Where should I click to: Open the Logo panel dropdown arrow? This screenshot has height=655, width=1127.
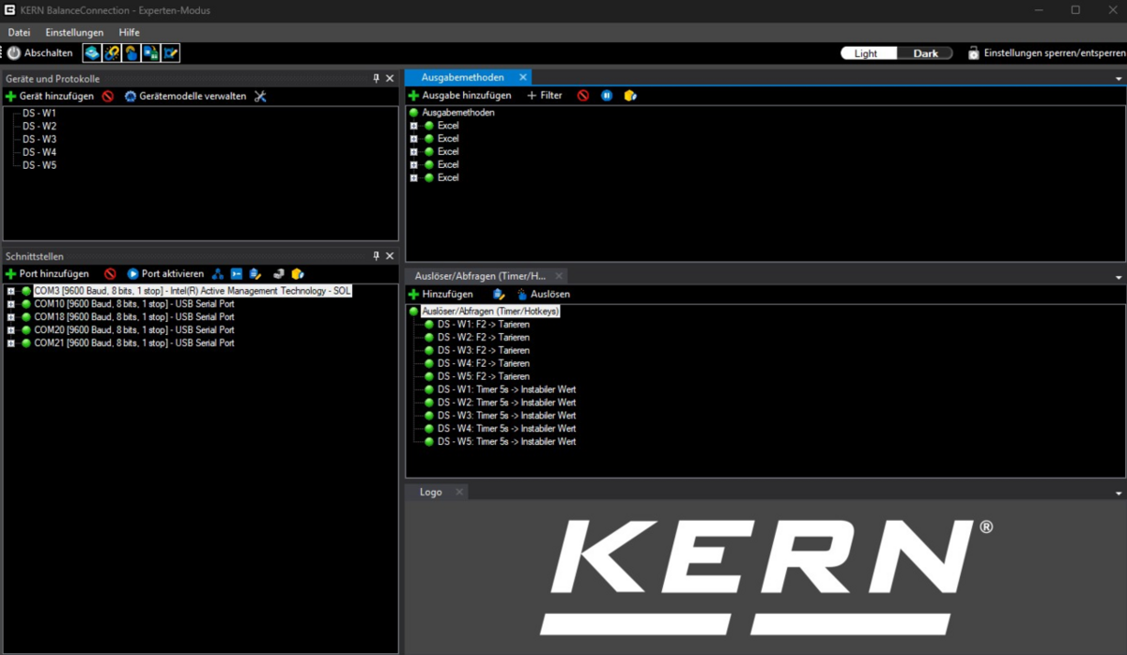tap(1119, 493)
